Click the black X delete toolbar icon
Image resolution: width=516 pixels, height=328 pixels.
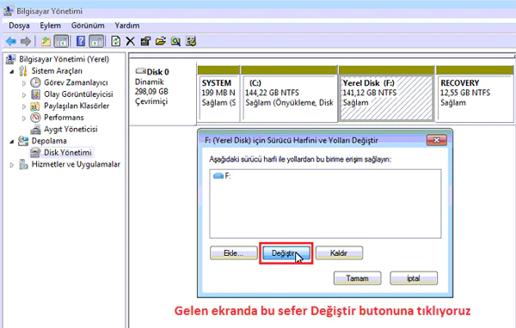[x=131, y=41]
